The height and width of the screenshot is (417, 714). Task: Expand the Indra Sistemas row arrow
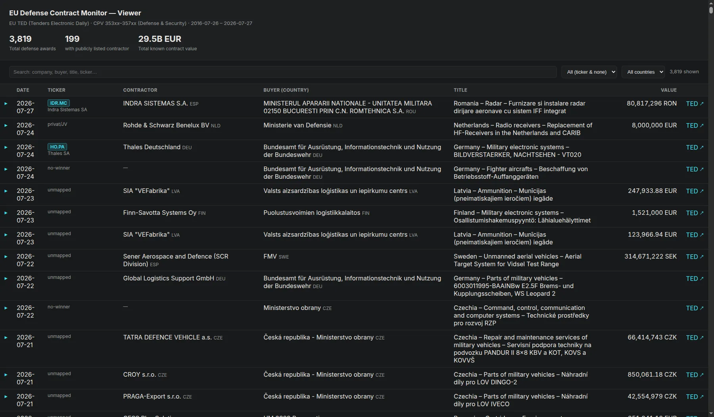[6, 104]
